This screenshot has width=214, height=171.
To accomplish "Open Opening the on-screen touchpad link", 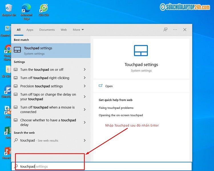I will 121,115.
